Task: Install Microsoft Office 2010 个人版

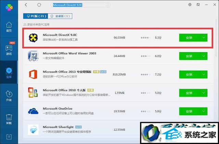Action: pyautogui.click(x=190, y=93)
